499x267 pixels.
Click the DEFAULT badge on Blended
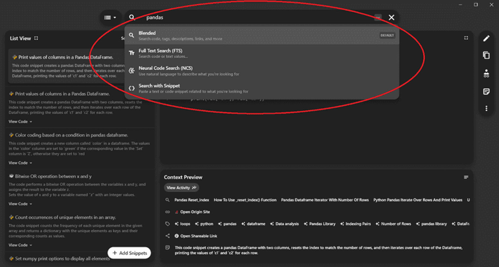point(387,35)
